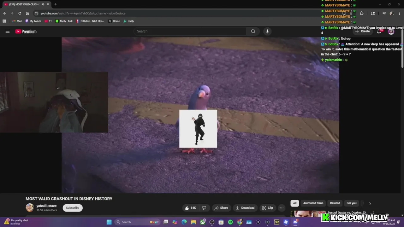Viewport: 404px width, 227px height.
Task: Open Task View on taskbar
Action: [166, 222]
